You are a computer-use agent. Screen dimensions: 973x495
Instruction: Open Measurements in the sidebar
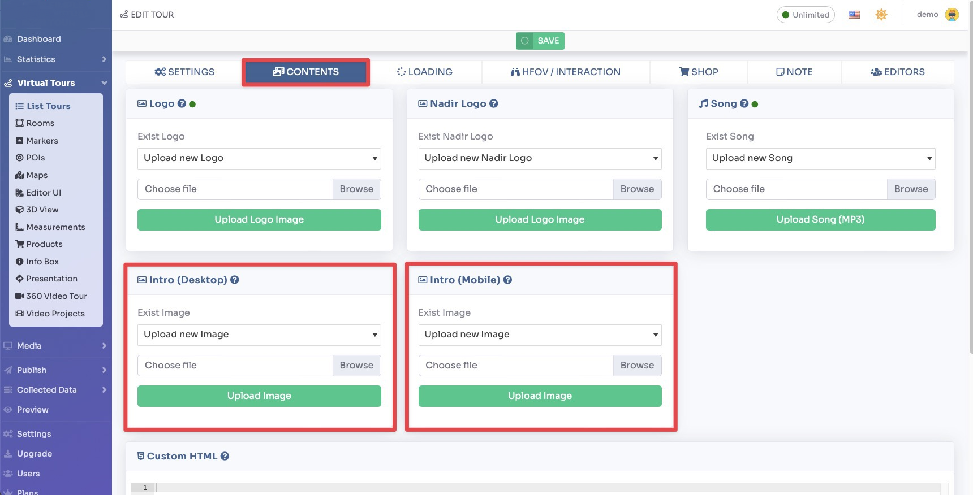(x=55, y=227)
